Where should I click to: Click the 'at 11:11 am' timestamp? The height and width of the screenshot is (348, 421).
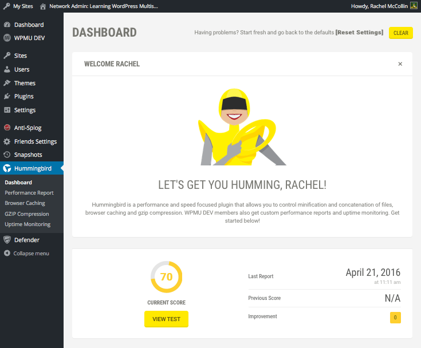[387, 282]
